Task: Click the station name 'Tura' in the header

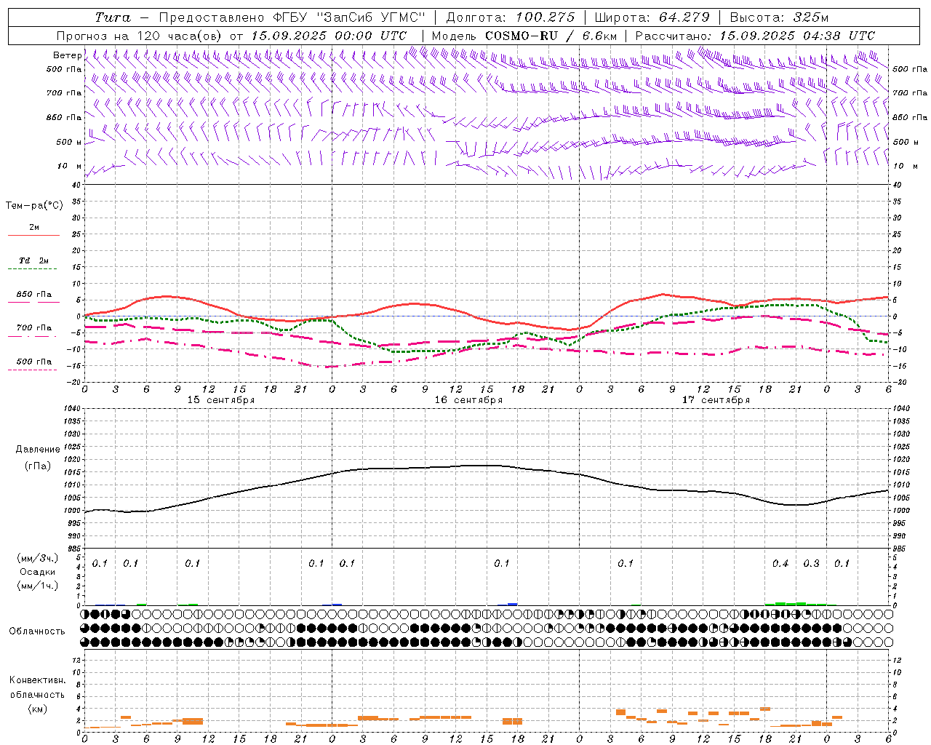Action: pos(113,17)
